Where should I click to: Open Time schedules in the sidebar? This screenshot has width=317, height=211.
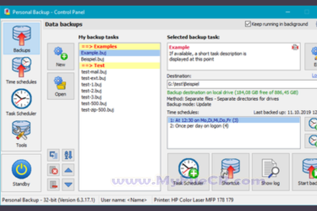click(21, 71)
